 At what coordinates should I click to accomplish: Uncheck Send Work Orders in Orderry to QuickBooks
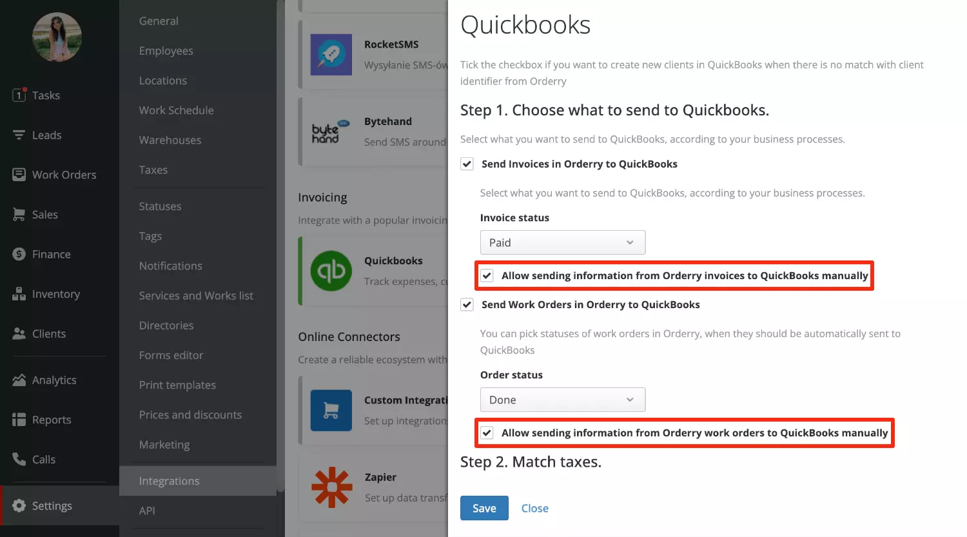click(467, 304)
